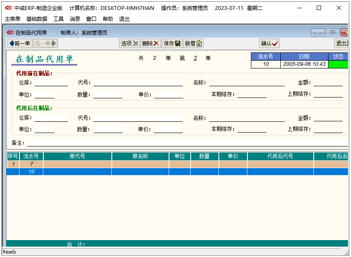Select table row with 流水号 7
Image resolution: width=351 pixels, height=257 pixels.
coord(177,164)
